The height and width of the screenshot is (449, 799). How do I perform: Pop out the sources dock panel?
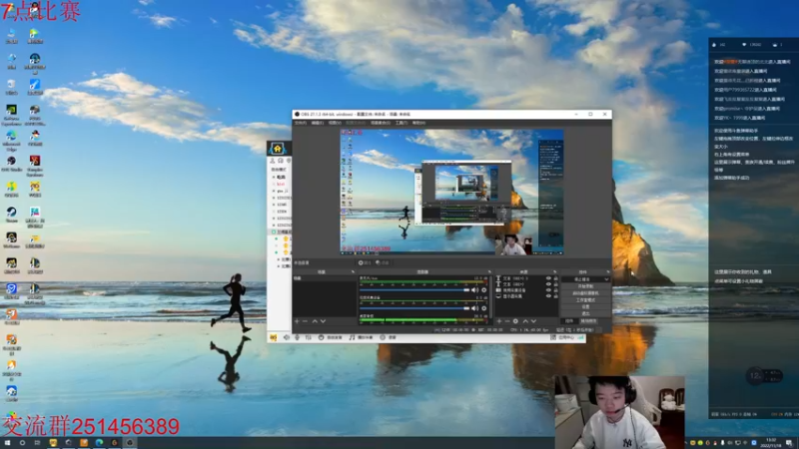click(x=555, y=271)
